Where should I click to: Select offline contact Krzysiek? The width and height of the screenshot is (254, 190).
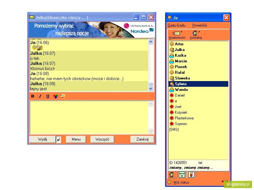(x=198, y=112)
